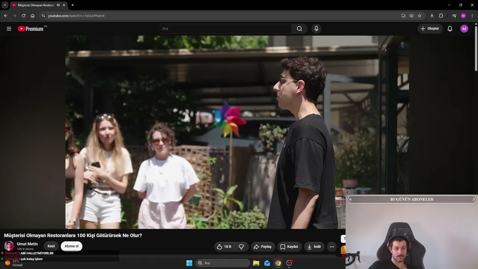Open the browser home page
The width and height of the screenshot is (478, 269).
(x=32, y=16)
